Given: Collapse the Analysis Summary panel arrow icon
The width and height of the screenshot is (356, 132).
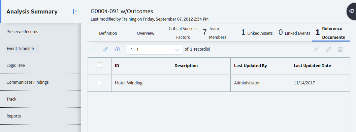Looking at the screenshot, I should point(75,11).
